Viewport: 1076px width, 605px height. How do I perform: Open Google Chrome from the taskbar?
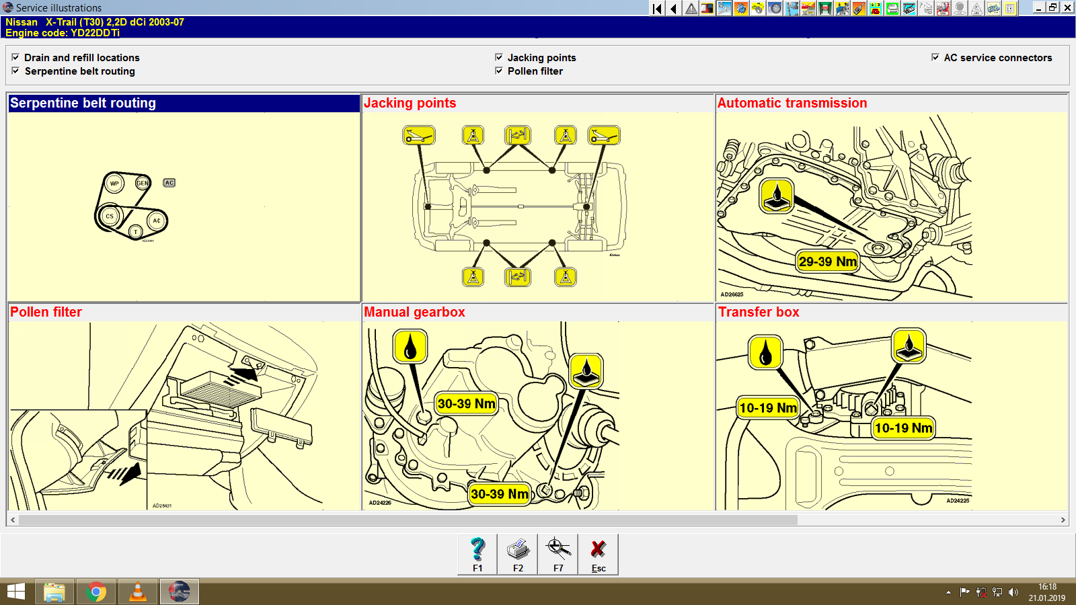point(96,592)
